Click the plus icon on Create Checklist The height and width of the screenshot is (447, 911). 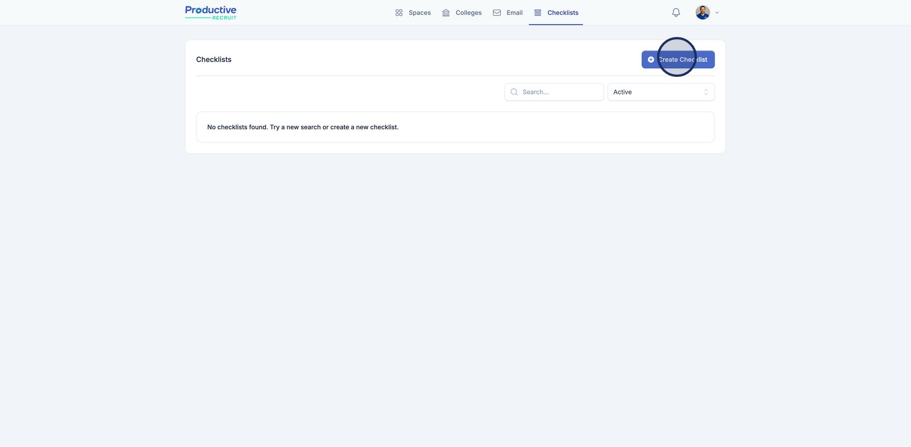click(651, 60)
